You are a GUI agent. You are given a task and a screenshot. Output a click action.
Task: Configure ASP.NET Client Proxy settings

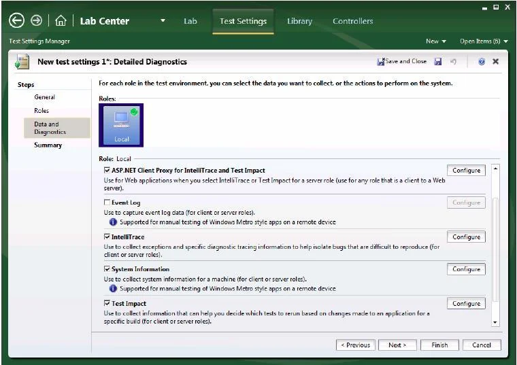(x=466, y=171)
